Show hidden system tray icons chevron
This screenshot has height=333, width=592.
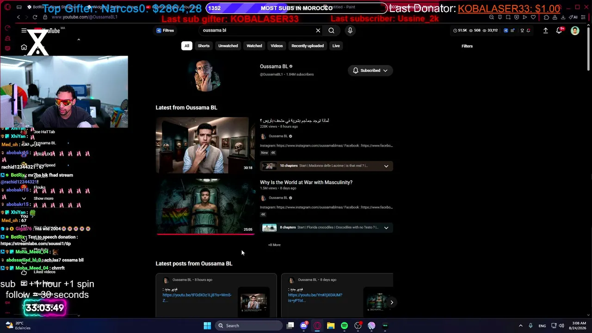click(520, 326)
